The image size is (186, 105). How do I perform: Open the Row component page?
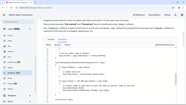9,46
